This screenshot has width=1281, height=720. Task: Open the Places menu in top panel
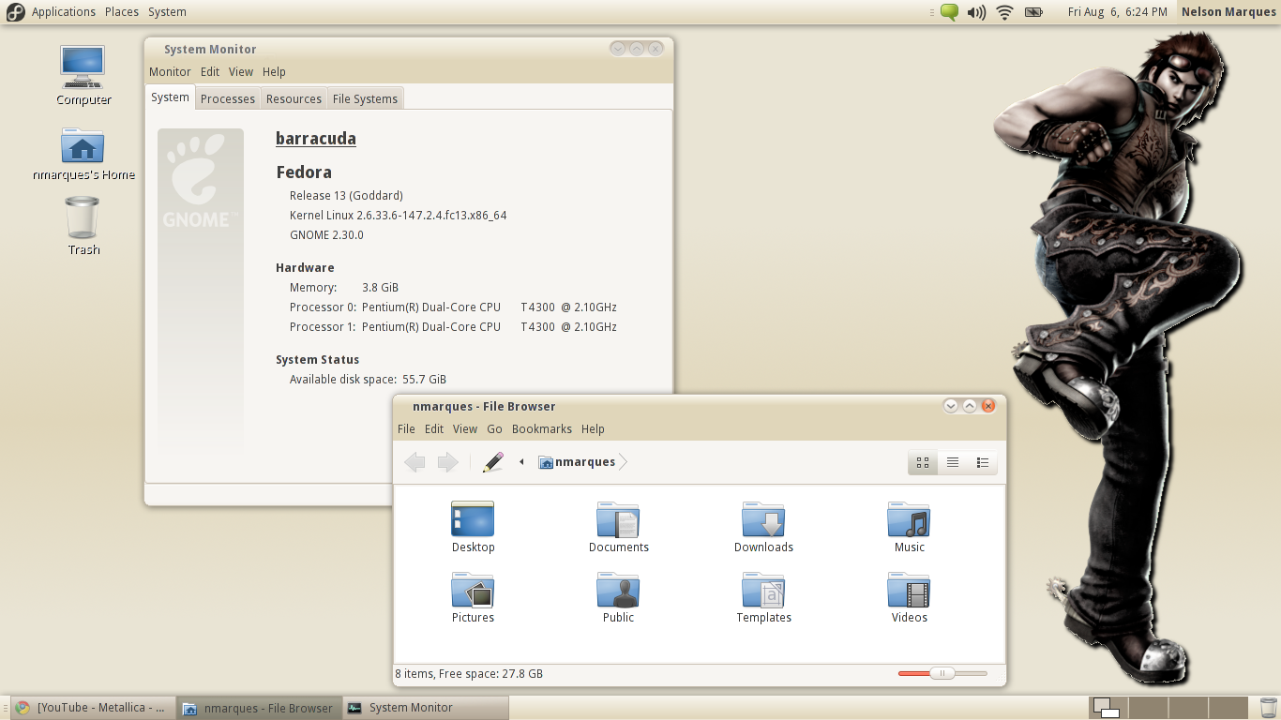tap(122, 12)
